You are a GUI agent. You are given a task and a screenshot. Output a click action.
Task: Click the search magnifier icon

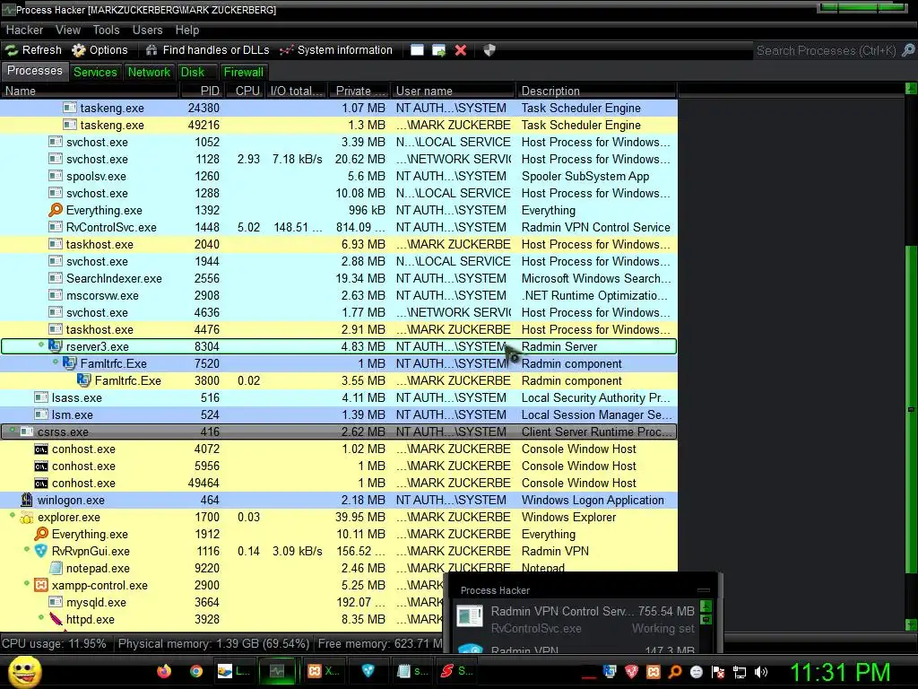[x=908, y=50]
